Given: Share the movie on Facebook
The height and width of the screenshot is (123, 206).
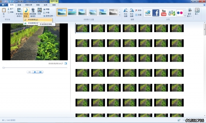Looking at the screenshot, I should click(156, 13).
